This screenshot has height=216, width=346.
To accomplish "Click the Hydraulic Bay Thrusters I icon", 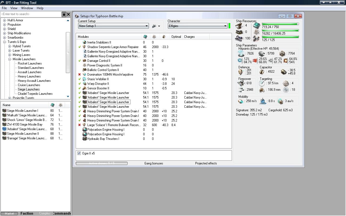I will pyautogui.click(x=84, y=139).
